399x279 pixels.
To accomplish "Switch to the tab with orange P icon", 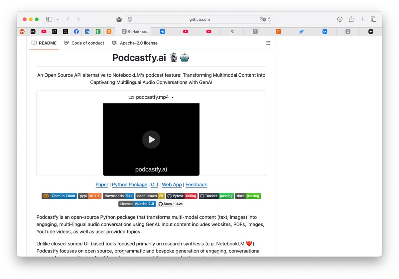I will coord(278,32).
